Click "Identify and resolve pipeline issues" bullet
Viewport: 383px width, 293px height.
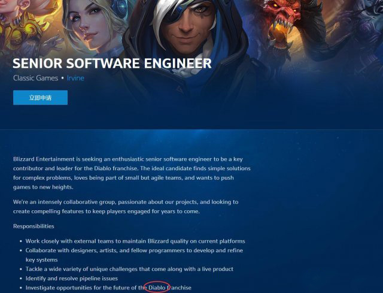(x=72, y=279)
